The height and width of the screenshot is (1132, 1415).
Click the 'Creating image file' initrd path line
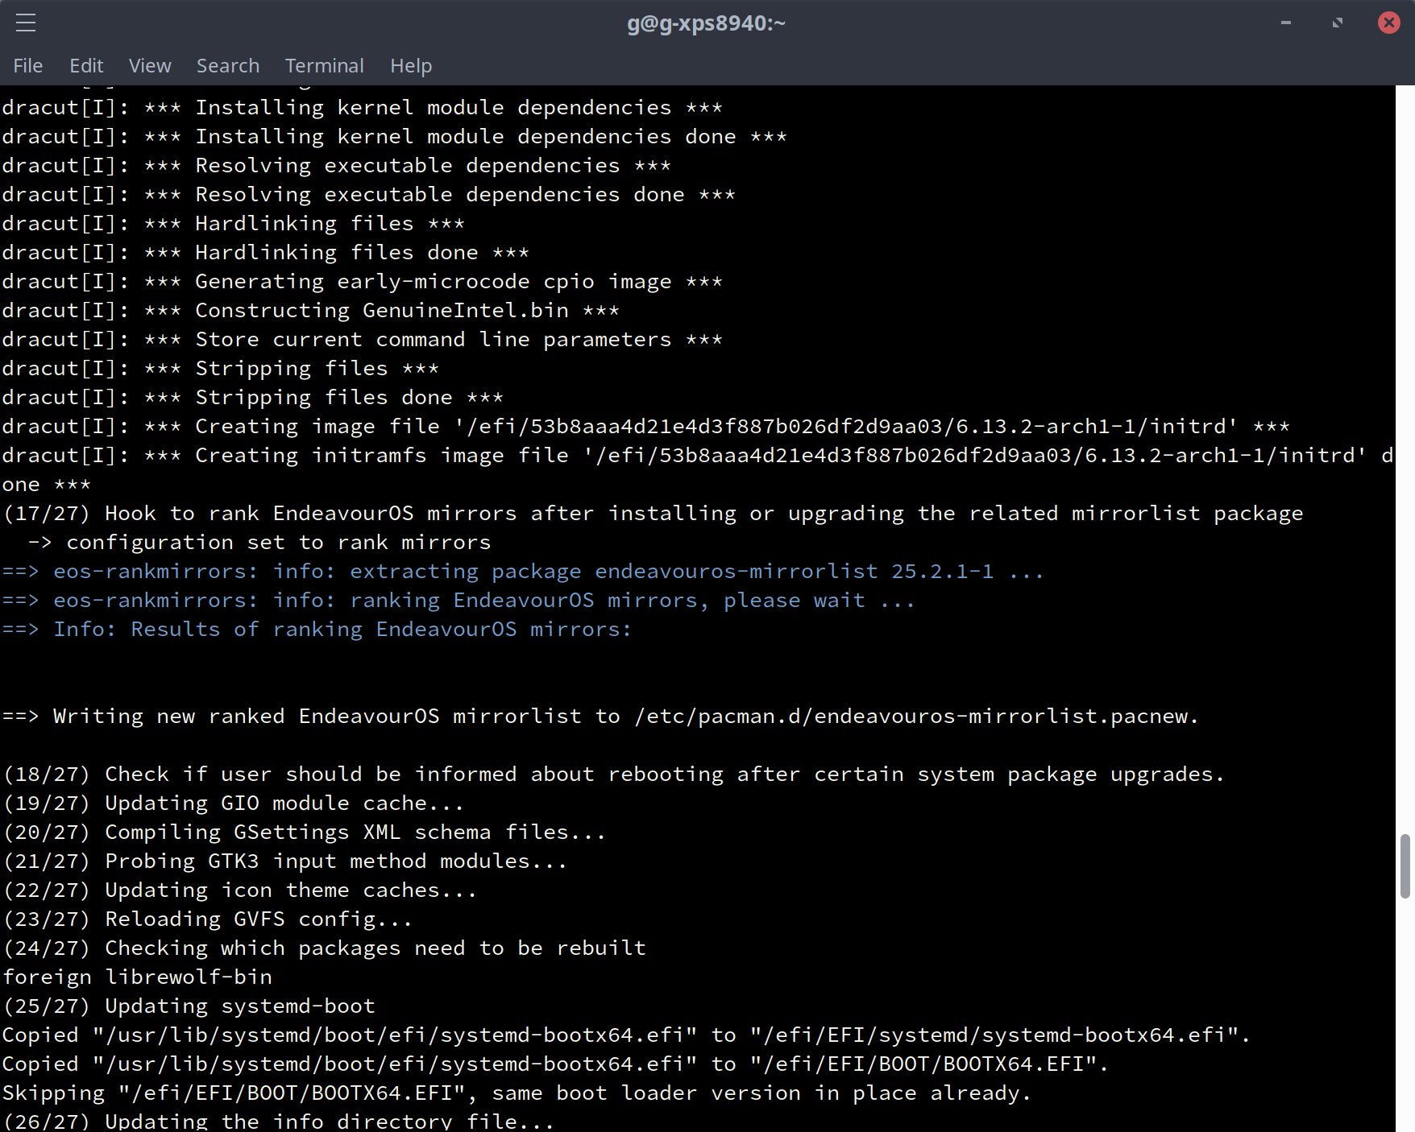pyautogui.click(x=645, y=427)
